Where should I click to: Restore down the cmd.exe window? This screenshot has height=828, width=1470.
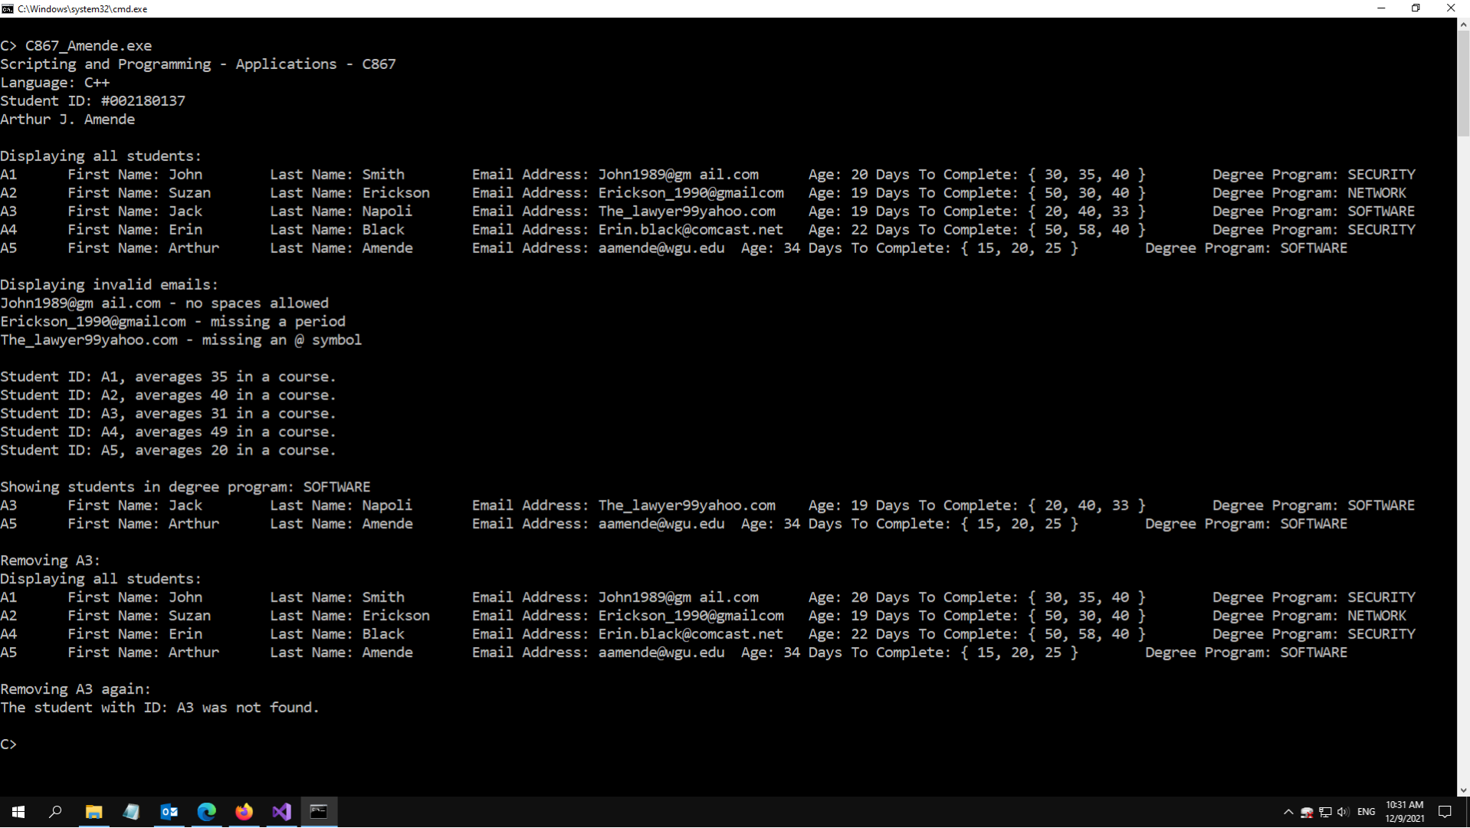(x=1416, y=8)
